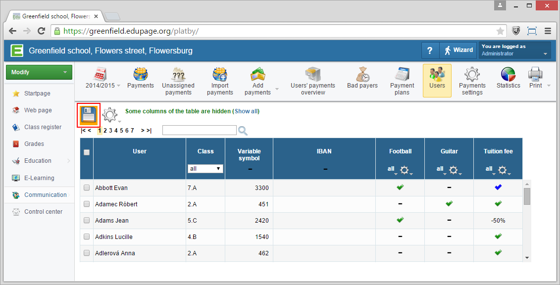Expand the Education submenu arrow

(68, 161)
